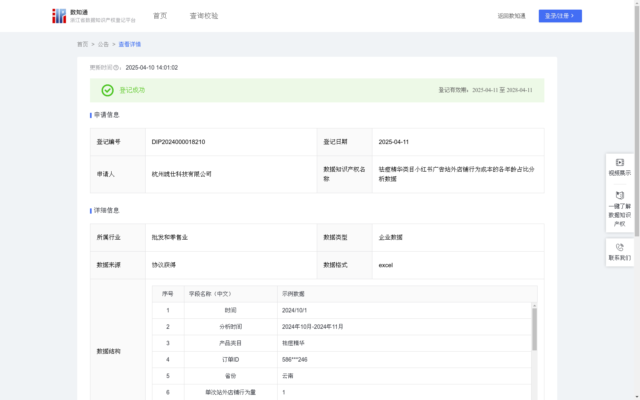640x400 pixels.
Task: Click sample value 祛痘精华
Action: point(293,343)
